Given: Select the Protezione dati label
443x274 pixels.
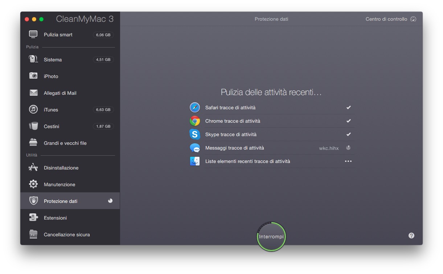Looking at the screenshot, I should [61, 201].
